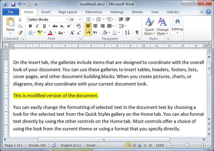Toggle Bold formatting
This screenshot has width=214, height=151.
(x=30, y=26)
